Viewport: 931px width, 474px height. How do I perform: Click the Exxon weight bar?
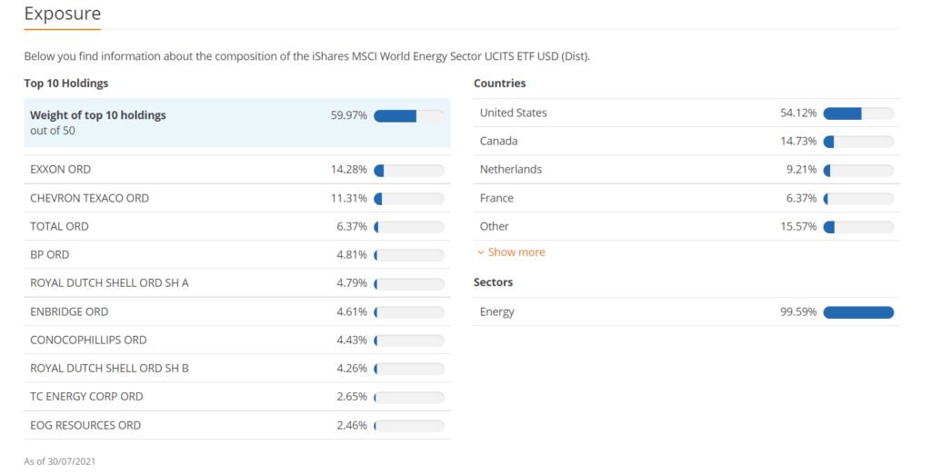tap(409, 171)
